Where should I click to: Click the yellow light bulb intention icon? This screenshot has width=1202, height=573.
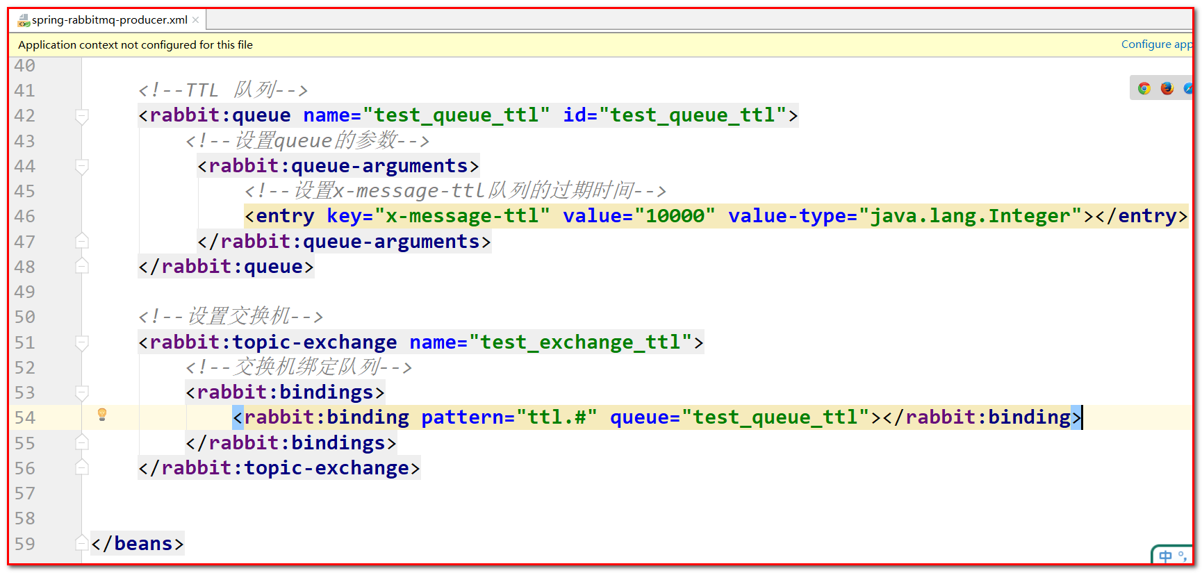(x=102, y=415)
